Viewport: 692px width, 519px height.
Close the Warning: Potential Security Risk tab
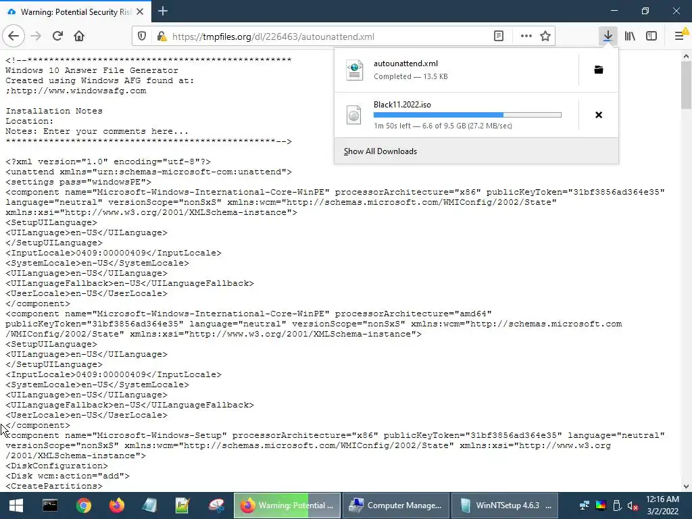coord(140,11)
